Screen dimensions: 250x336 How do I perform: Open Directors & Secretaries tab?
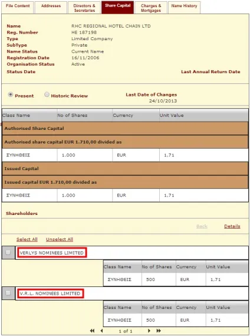point(84,7)
